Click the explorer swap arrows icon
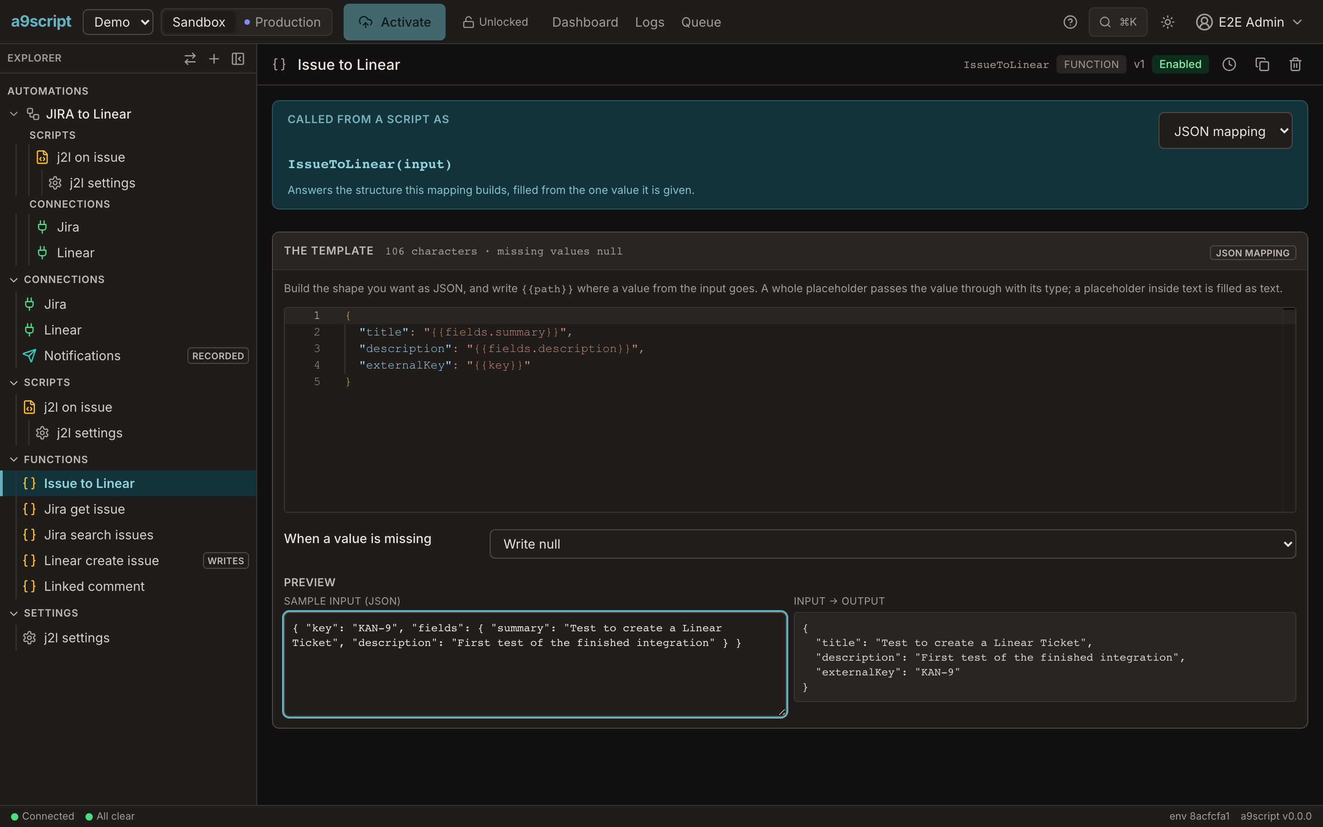1323x827 pixels. [x=190, y=58]
